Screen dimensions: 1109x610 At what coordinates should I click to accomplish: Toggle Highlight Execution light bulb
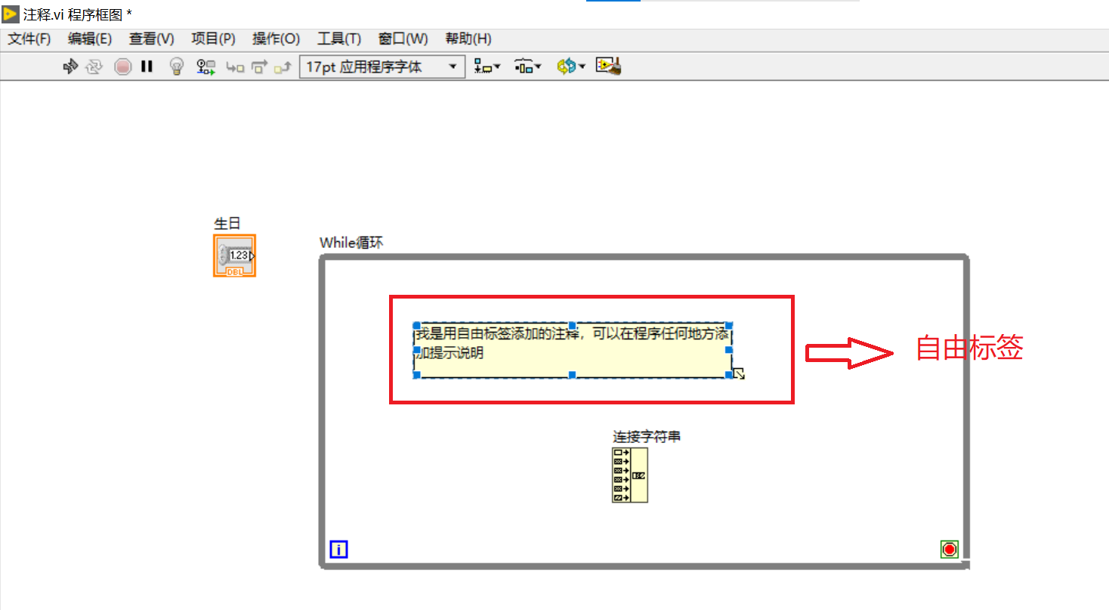point(177,67)
